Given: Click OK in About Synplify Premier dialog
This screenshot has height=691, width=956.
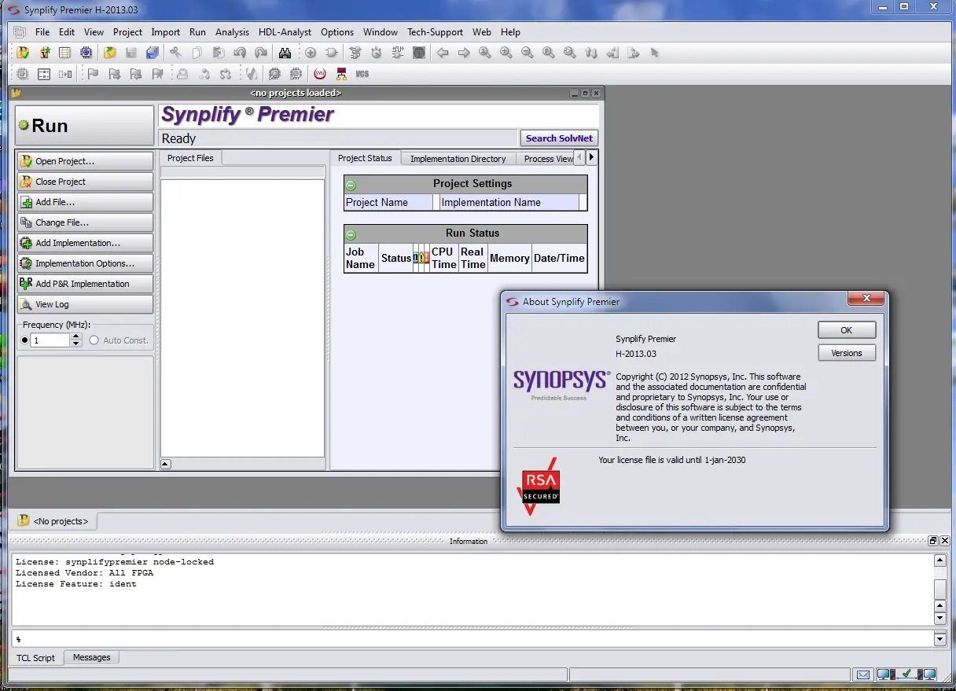Looking at the screenshot, I should [846, 330].
